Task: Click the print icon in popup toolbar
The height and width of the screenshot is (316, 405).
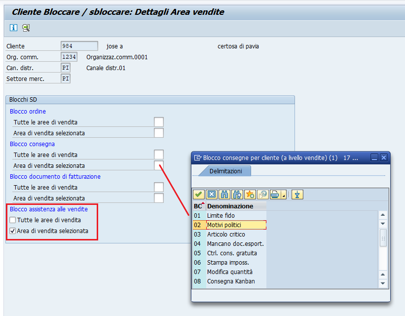Action: click(274, 195)
